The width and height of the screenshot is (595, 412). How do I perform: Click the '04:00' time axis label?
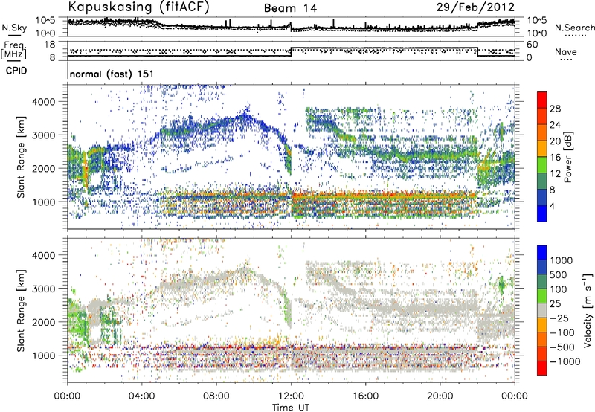(142, 396)
